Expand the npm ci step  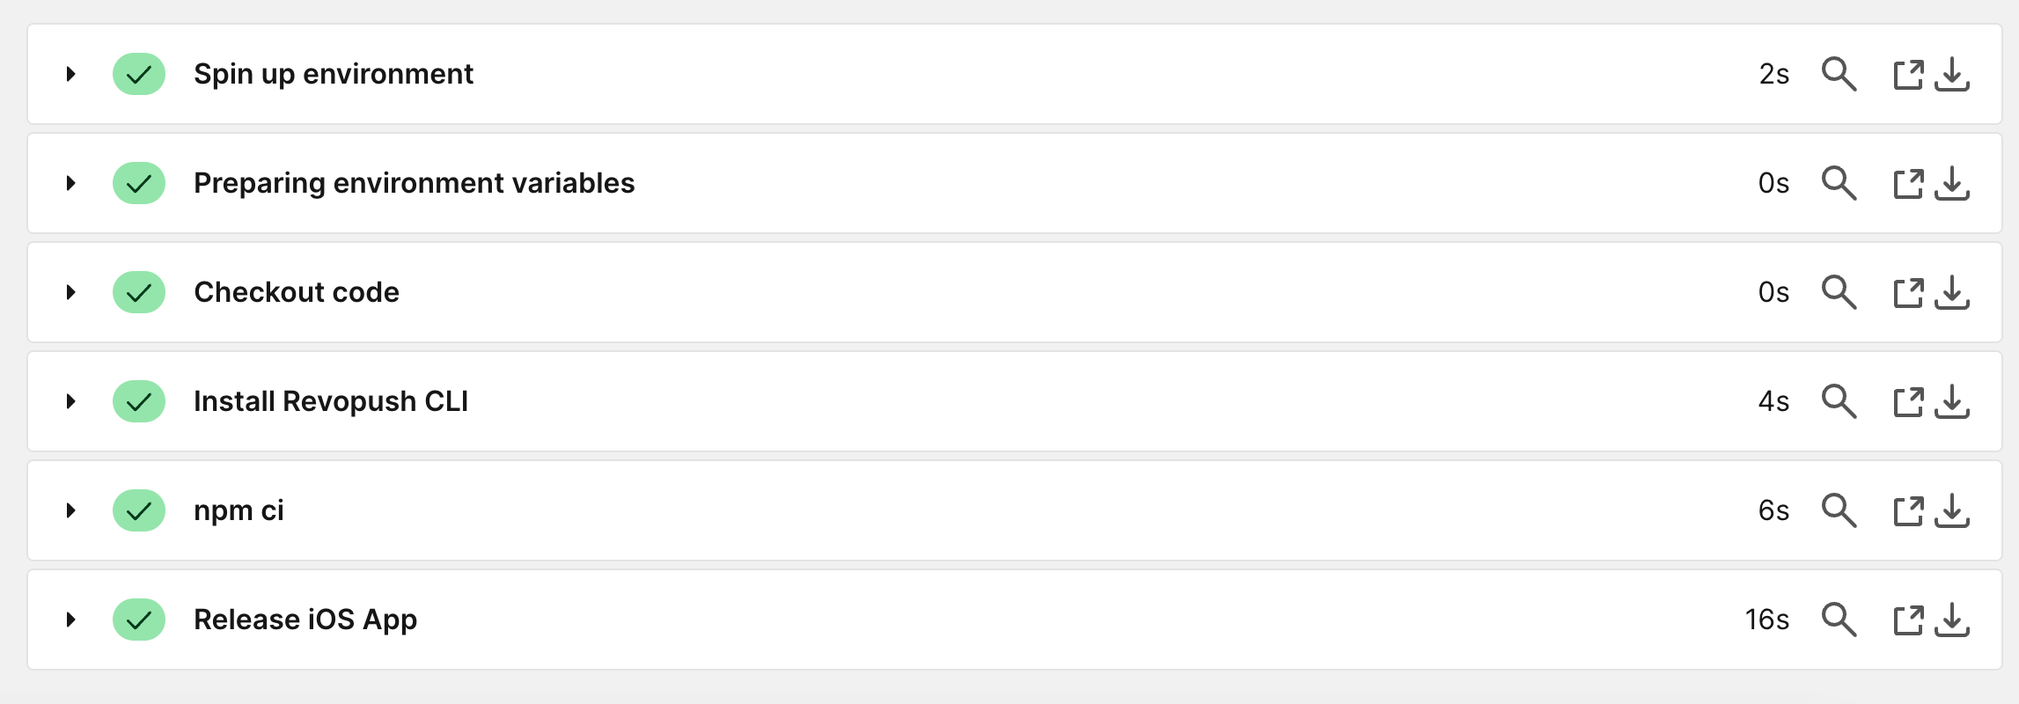point(71,510)
